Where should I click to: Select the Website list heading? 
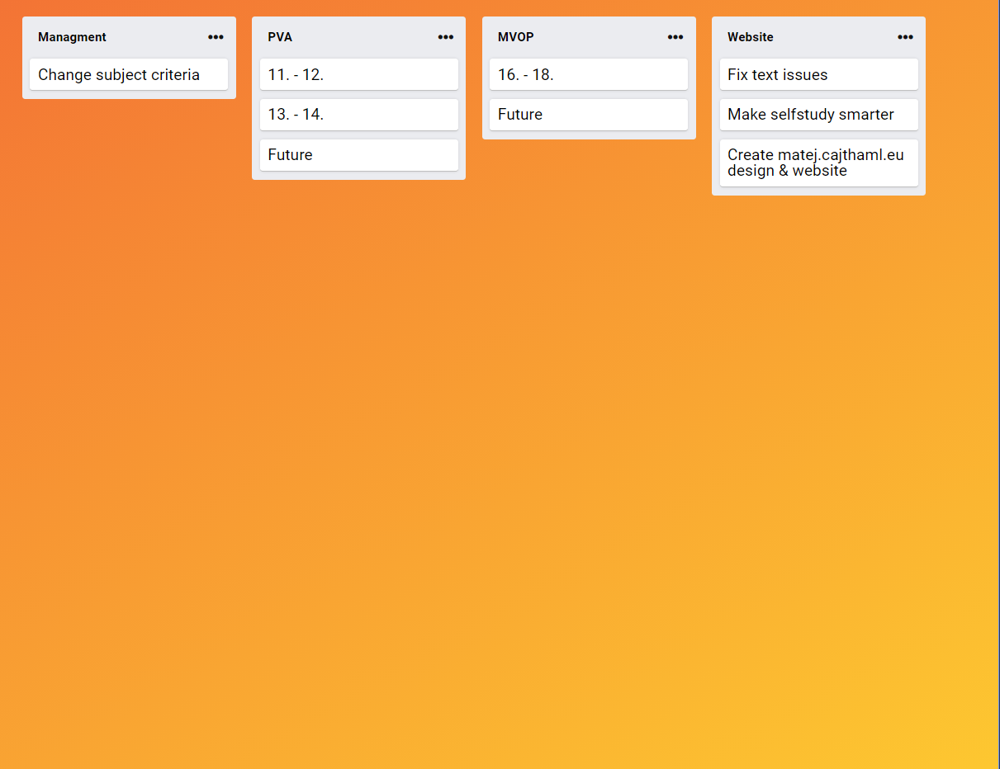[x=750, y=37]
